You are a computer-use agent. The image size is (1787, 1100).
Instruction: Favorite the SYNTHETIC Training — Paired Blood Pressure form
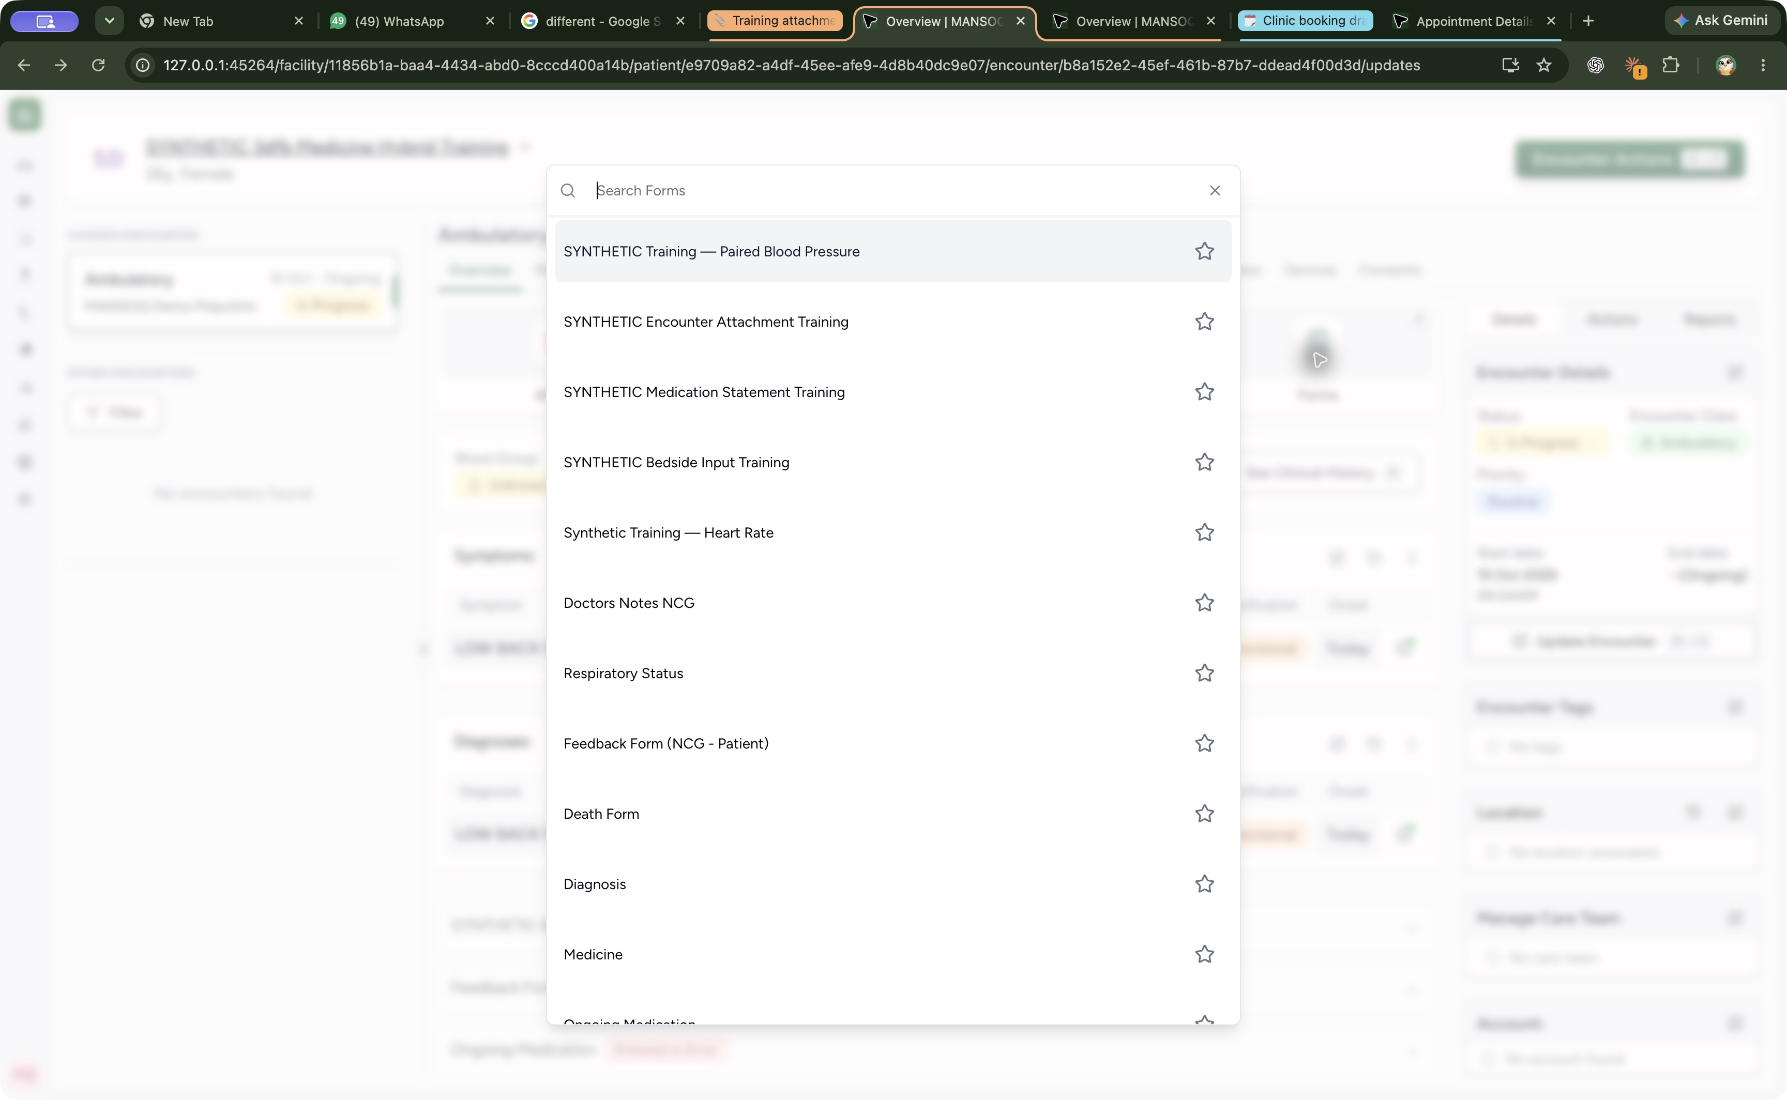(x=1204, y=251)
